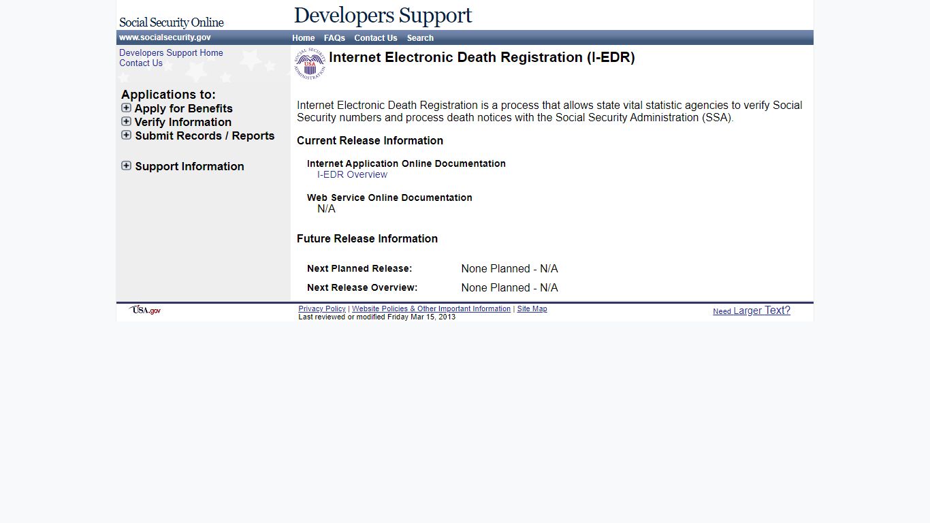The height and width of the screenshot is (523, 930).
Task: Open the I-EDR Overview link
Action: click(x=352, y=174)
